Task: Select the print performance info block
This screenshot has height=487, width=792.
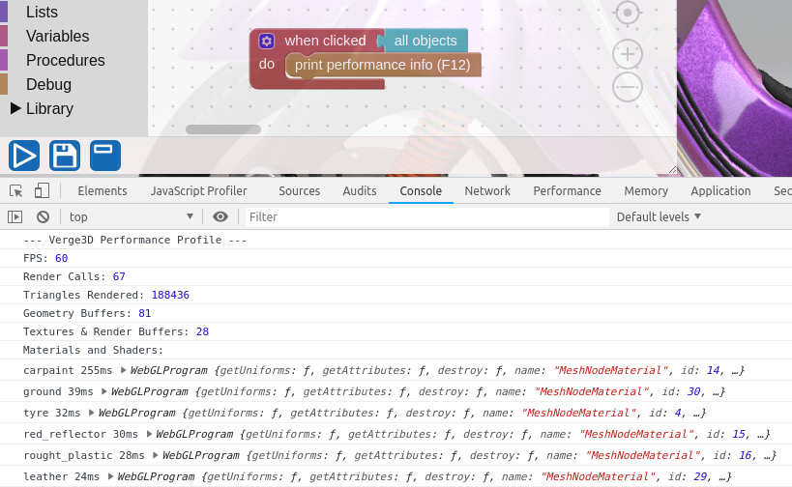Action: [x=382, y=65]
